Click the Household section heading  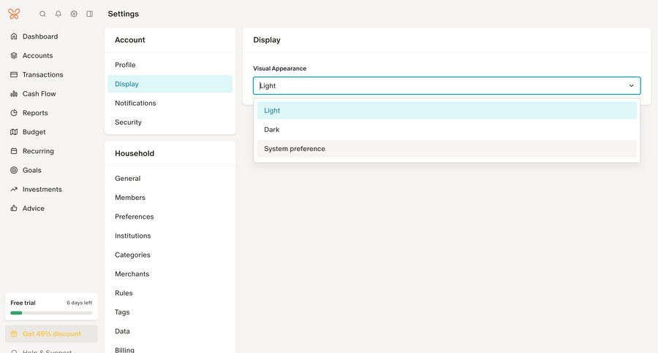(x=135, y=153)
